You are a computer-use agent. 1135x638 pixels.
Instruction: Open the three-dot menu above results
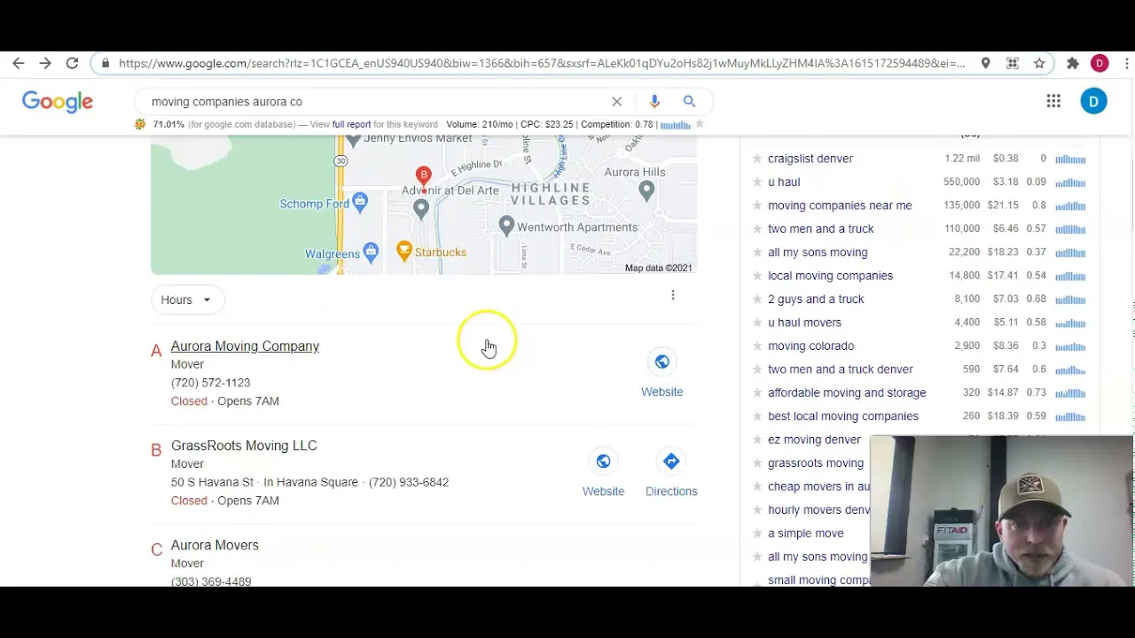pos(673,295)
